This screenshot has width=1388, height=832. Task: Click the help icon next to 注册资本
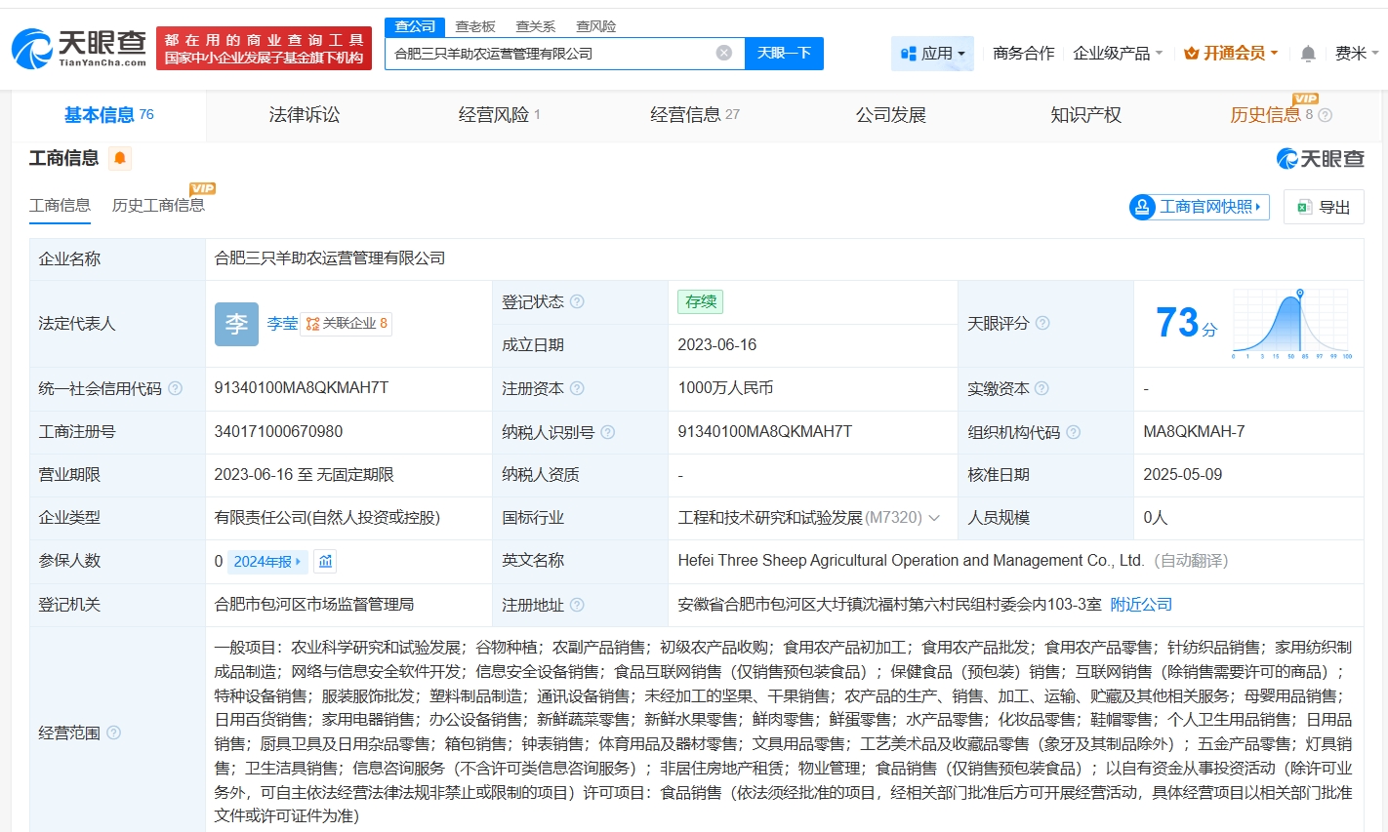click(x=577, y=388)
